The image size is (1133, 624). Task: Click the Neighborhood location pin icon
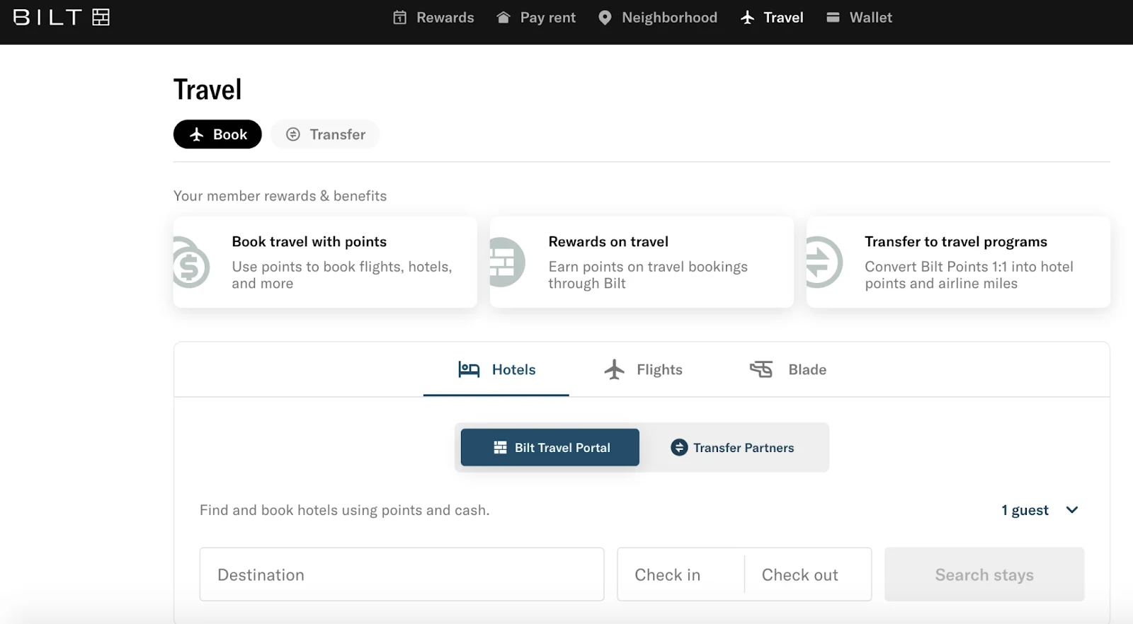click(605, 18)
